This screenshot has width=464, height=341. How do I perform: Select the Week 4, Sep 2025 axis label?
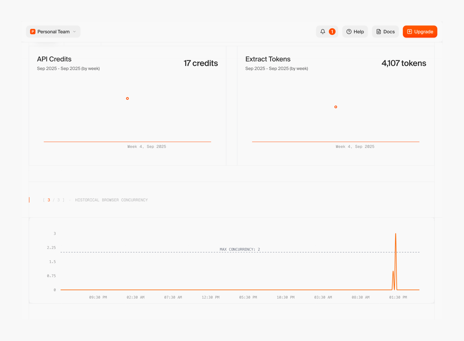point(147,147)
